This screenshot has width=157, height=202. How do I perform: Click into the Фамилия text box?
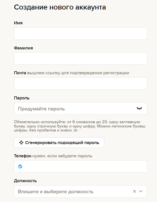click(80, 58)
